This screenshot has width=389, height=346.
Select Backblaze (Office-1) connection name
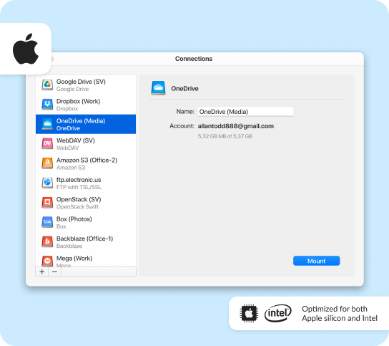[x=85, y=239]
